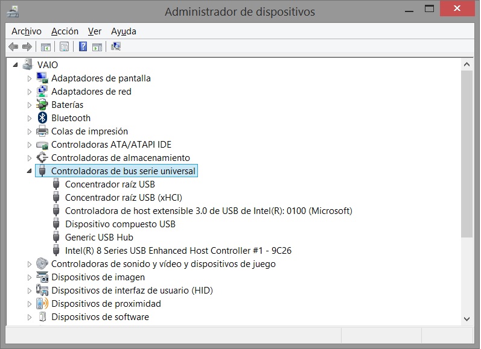Select the Dispositivo compuesto USB label
This screenshot has height=349, width=481.
pyautogui.click(x=120, y=224)
